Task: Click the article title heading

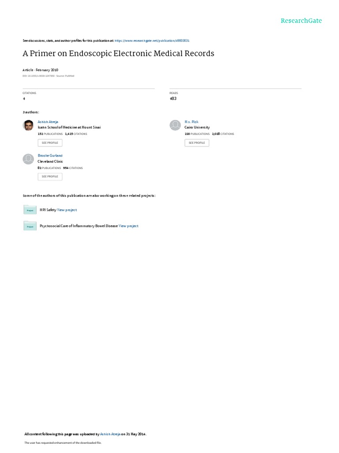Action: click(x=118, y=54)
